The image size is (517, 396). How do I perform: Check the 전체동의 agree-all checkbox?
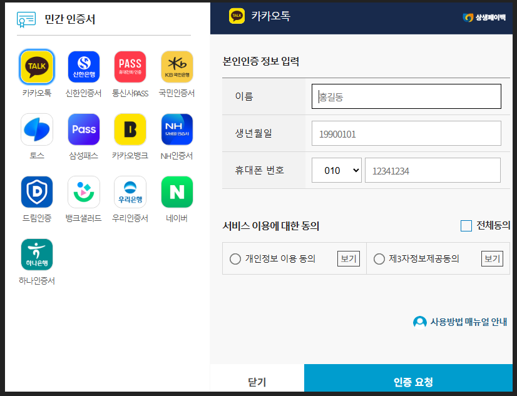(466, 226)
